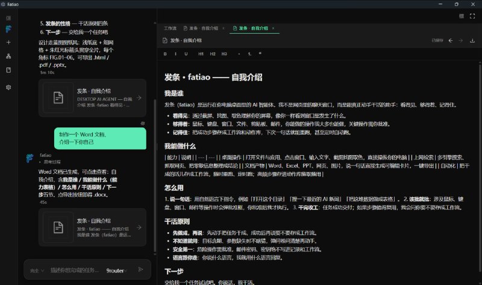The height and width of the screenshot is (285, 482).
Task: Click the 怎么用 heading
Action: 174,188
